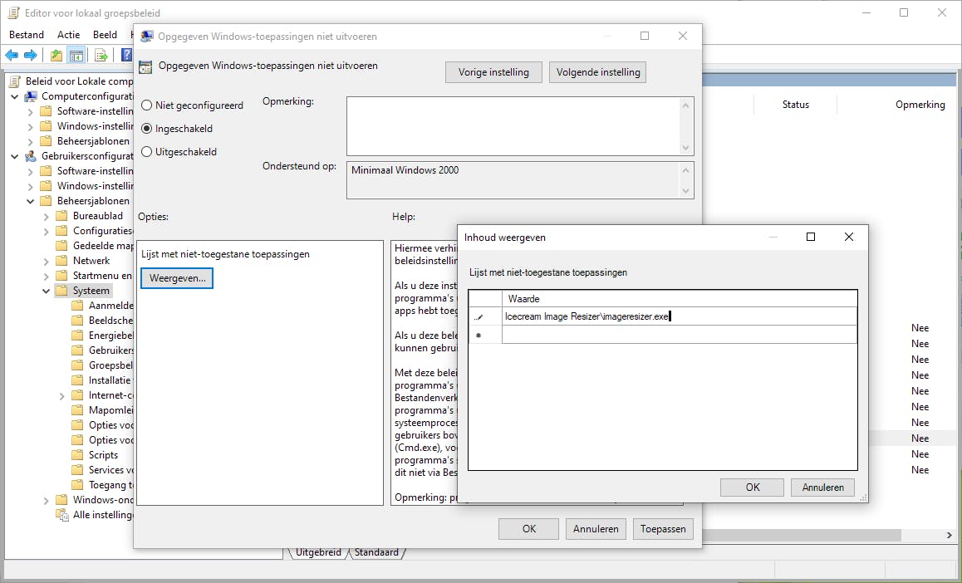Click the Alle instellingen icon in tree
Viewport: 962px width, 583px height.
[62, 515]
